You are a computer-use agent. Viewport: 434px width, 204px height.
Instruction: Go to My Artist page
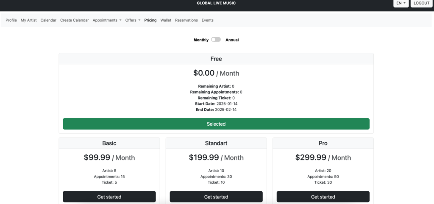(29, 20)
